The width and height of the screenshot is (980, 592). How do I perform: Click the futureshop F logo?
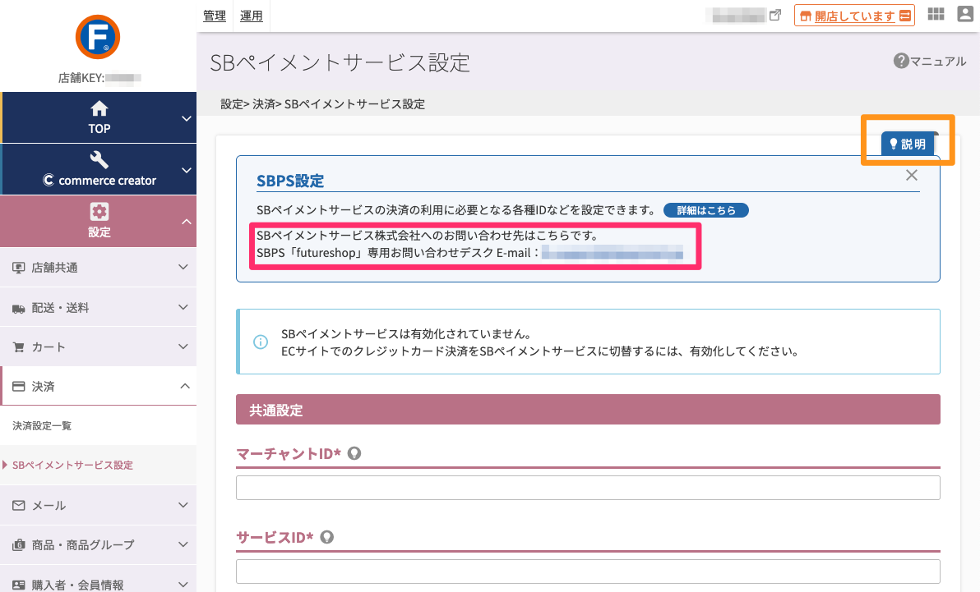coord(98,38)
